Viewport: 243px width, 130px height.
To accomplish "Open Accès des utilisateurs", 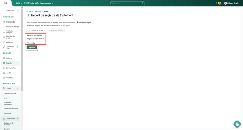I will [8, 104].
